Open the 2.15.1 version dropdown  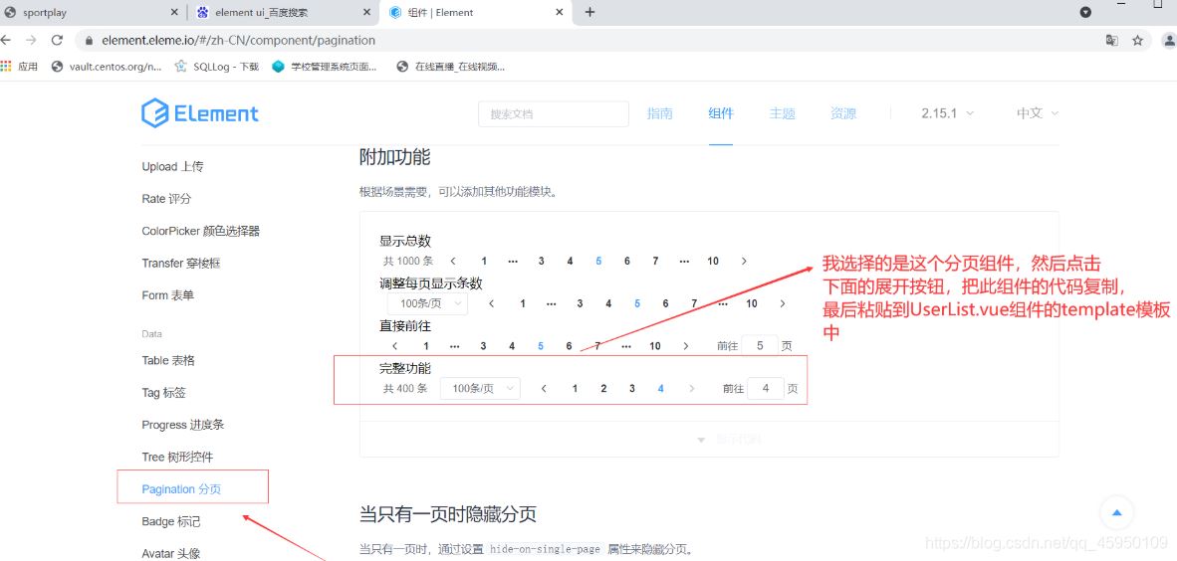coord(947,113)
